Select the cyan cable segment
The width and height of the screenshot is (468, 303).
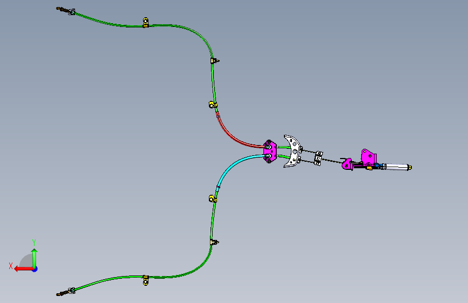coord(232,166)
